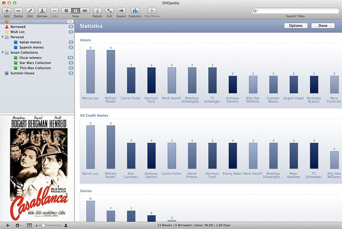The width and height of the screenshot is (342, 229).
Task: Click the All Credit Names heading
Action: 94,115
